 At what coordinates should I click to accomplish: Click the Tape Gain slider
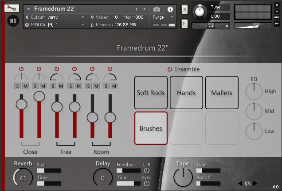[208, 171]
